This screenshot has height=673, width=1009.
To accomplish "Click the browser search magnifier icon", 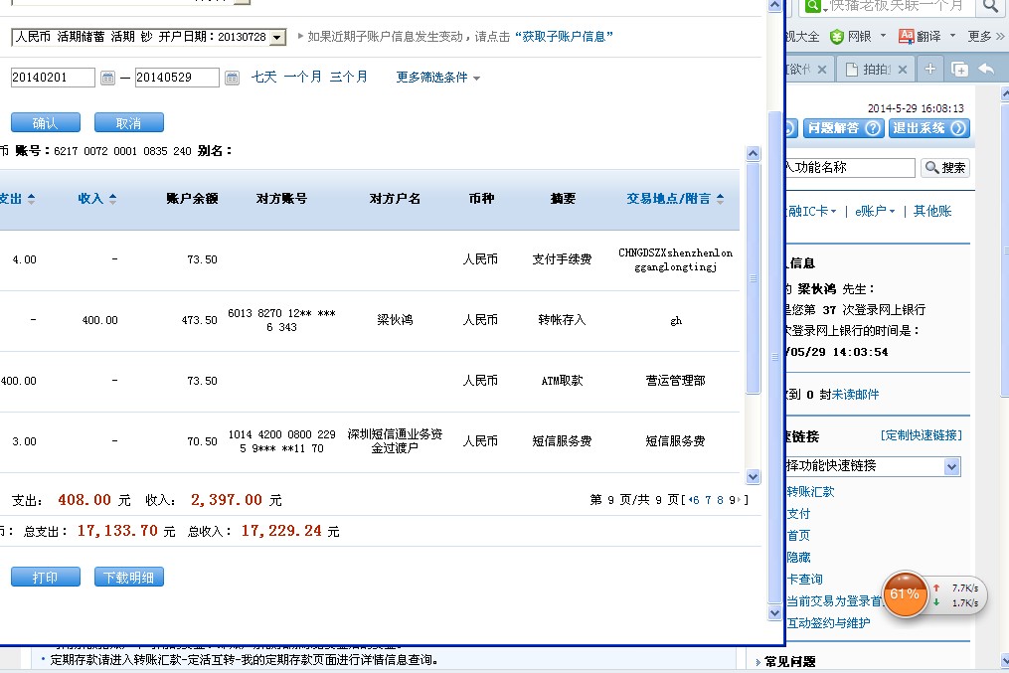I will tap(990, 7).
